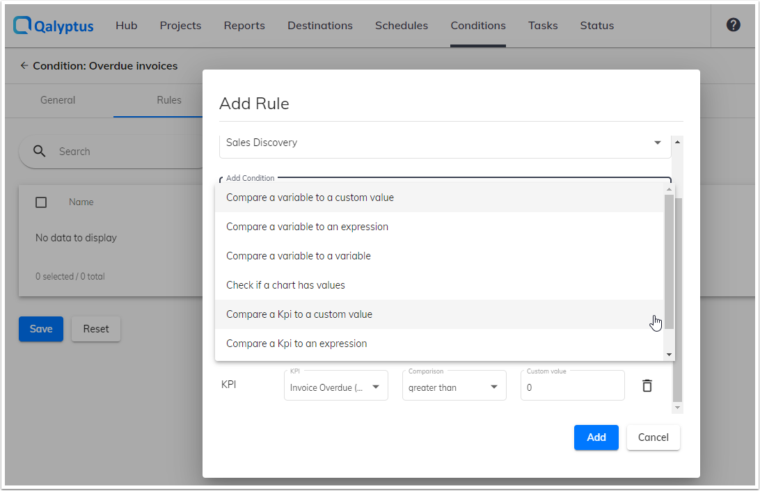Open the Schedules page in navigation
Image resolution: width=760 pixels, height=491 pixels.
click(402, 26)
